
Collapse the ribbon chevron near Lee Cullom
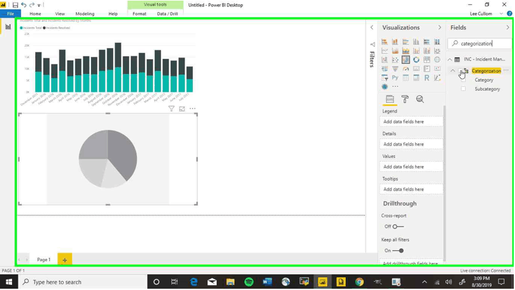pyautogui.click(x=501, y=14)
